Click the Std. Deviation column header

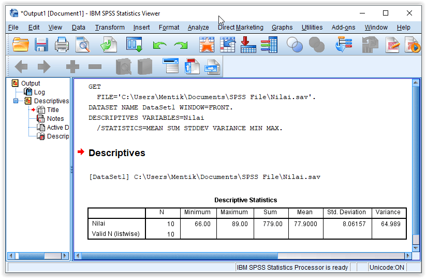346,212
